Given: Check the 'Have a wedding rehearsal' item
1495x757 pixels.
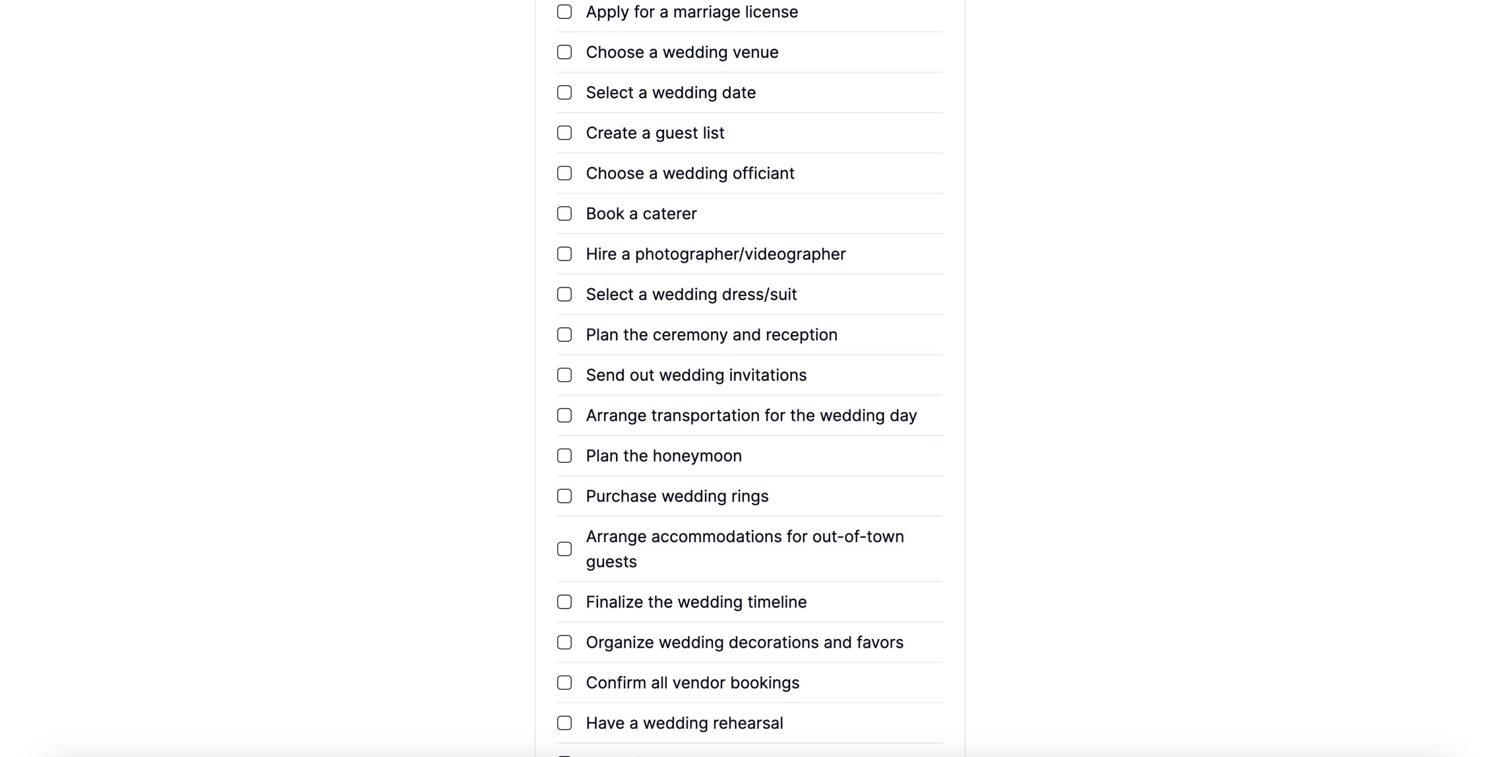Looking at the screenshot, I should tap(564, 722).
